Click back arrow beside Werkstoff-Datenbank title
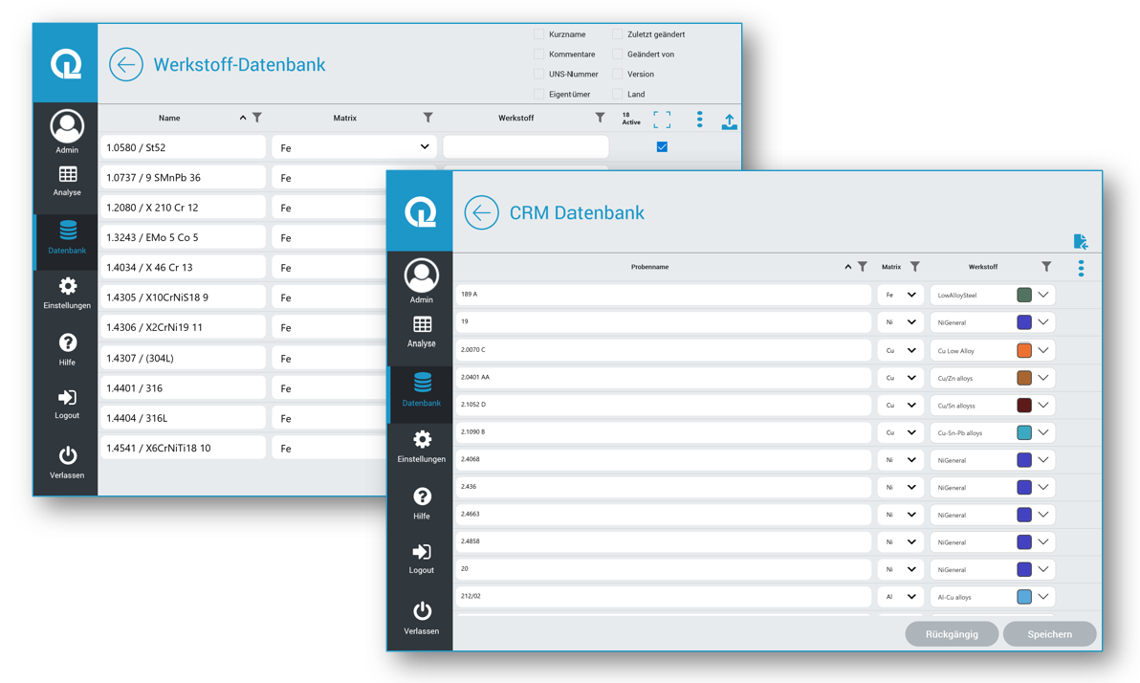Screen dimensions: 1140x683 [125, 65]
